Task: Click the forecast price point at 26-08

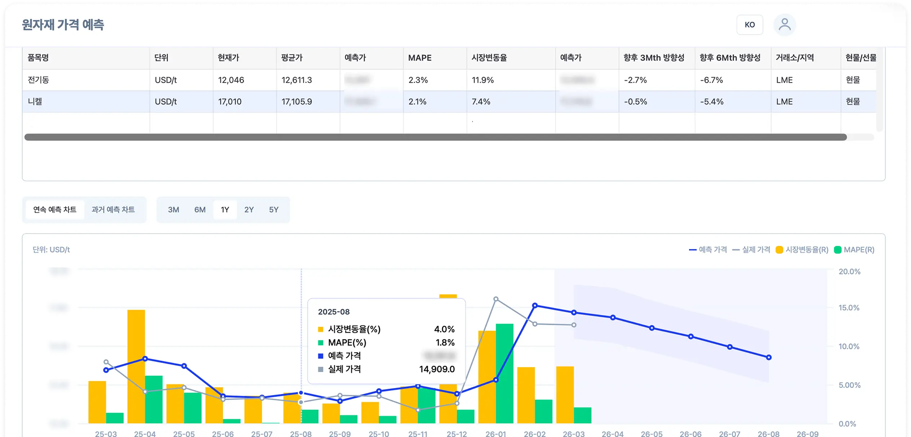Action: (769, 357)
